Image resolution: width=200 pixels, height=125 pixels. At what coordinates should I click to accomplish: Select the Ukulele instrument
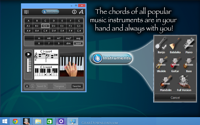[161, 64]
